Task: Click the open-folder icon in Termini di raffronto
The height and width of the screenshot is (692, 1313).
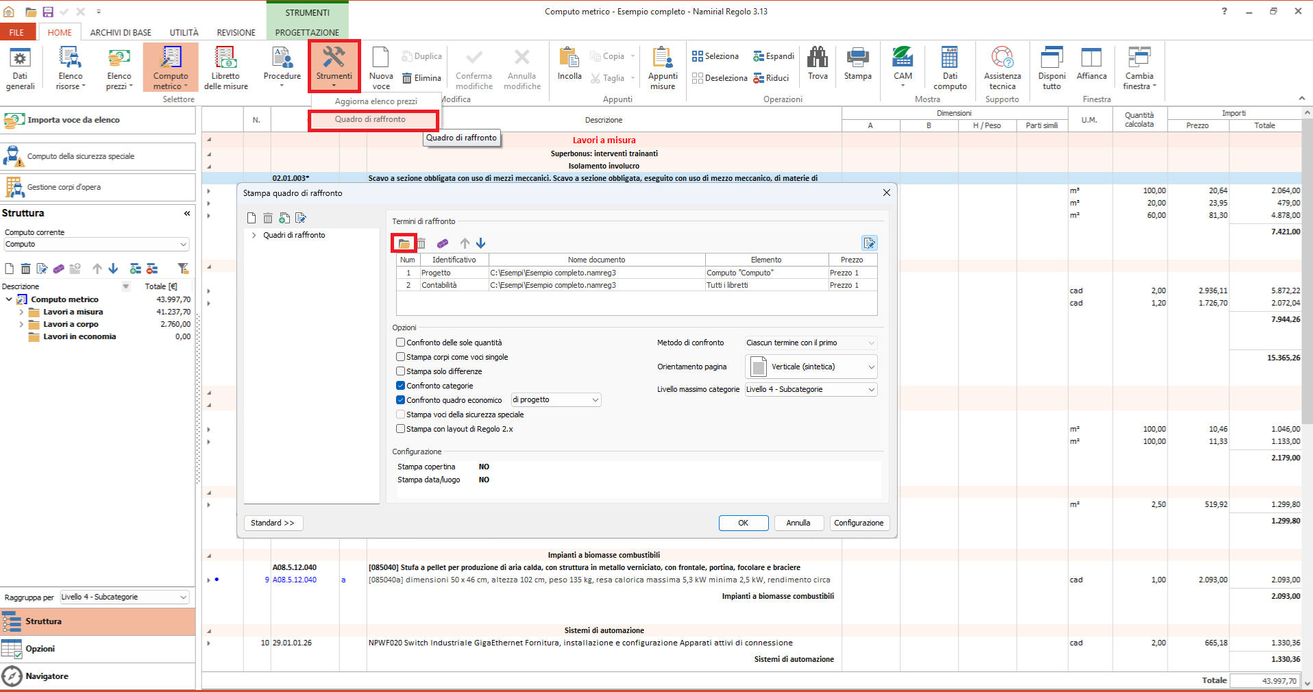Action: (404, 243)
